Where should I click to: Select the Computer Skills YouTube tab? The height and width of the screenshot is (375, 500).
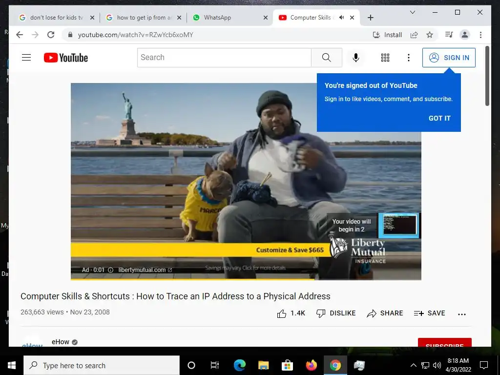coord(306,18)
